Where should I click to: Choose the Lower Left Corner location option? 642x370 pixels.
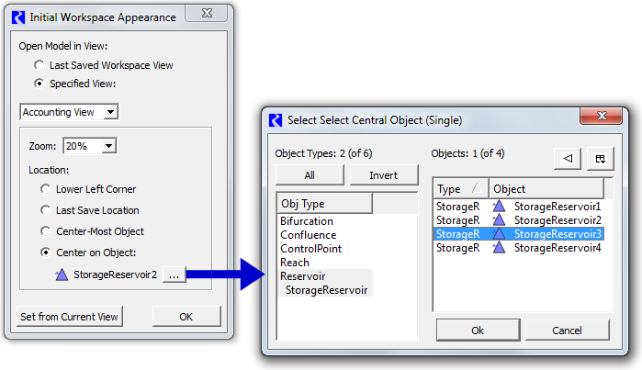coord(45,189)
